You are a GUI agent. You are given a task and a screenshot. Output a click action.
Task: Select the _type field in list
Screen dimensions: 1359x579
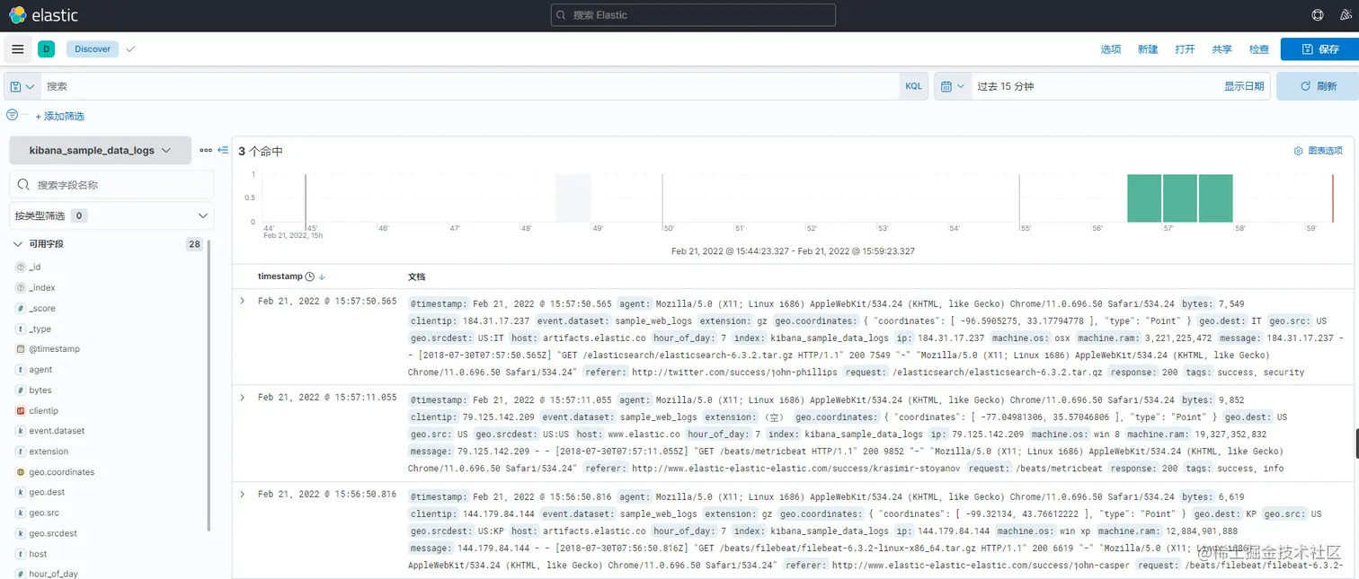40,329
